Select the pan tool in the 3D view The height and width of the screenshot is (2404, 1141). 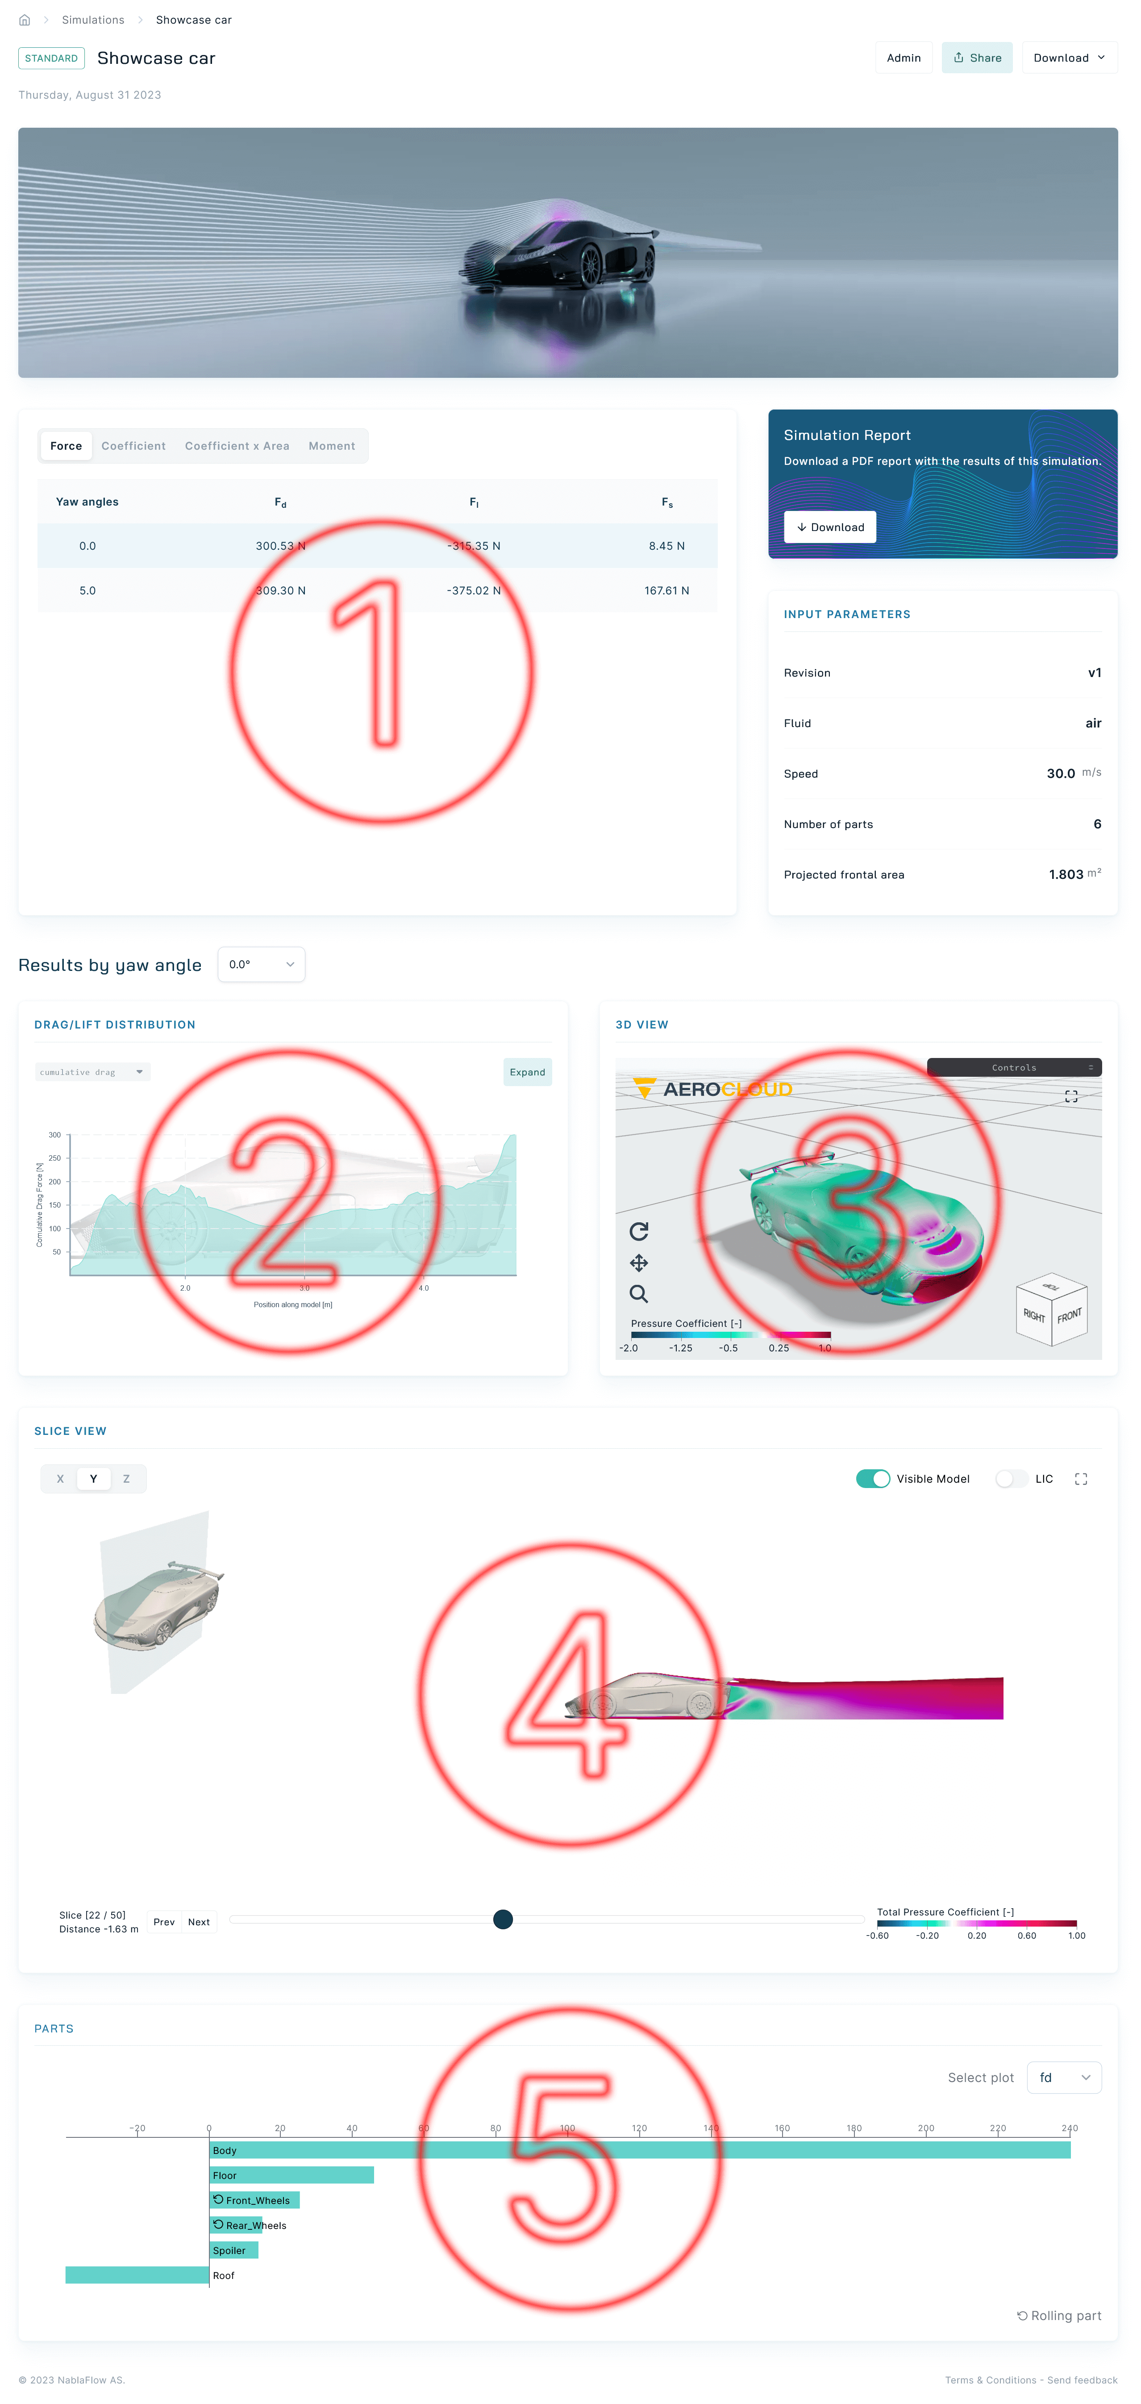pyautogui.click(x=639, y=1263)
